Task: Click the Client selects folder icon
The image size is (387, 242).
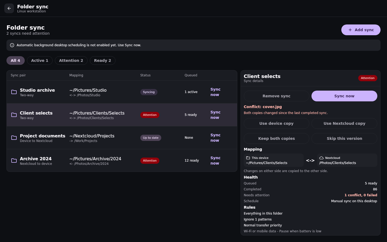Action: point(14,115)
